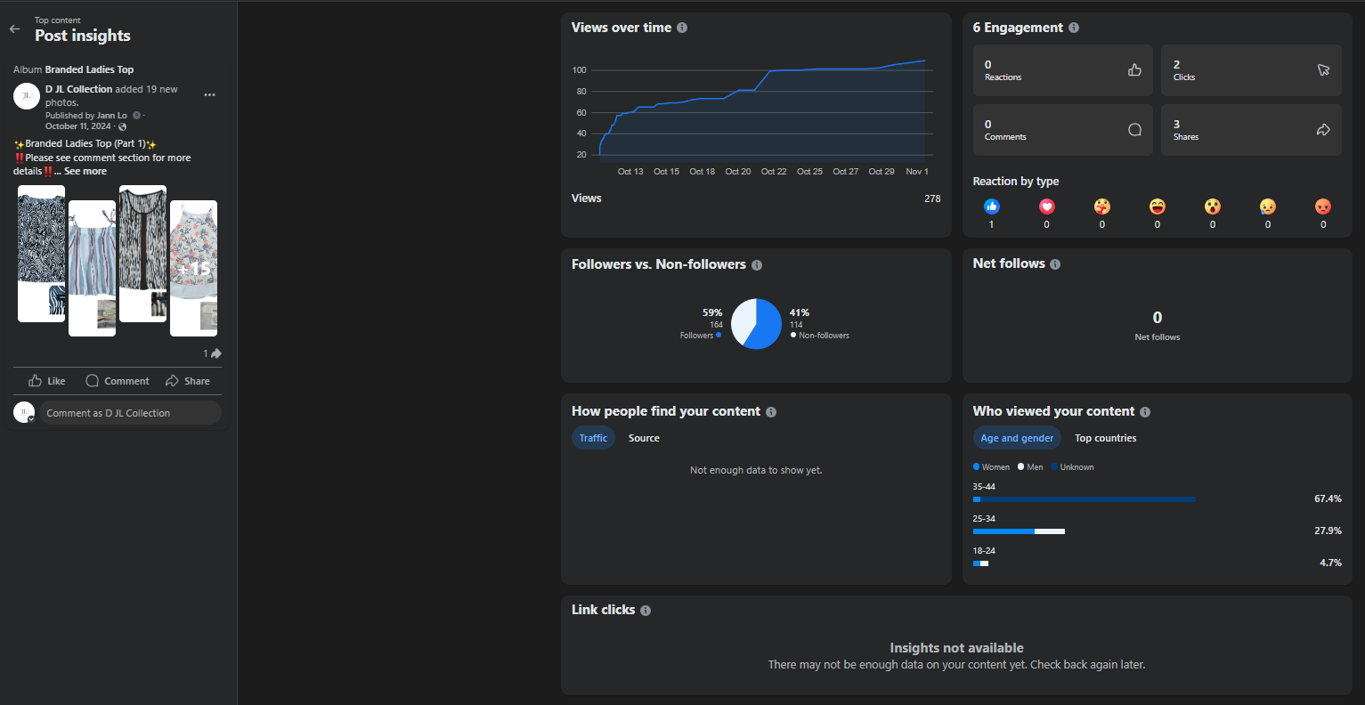Expand post text with See more
This screenshot has height=705, width=1365.
tap(85, 172)
